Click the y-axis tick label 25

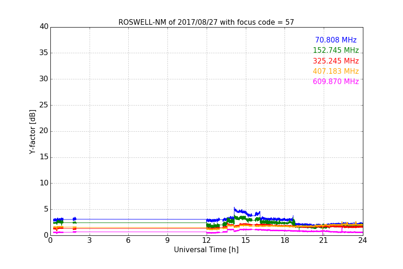[44, 105]
